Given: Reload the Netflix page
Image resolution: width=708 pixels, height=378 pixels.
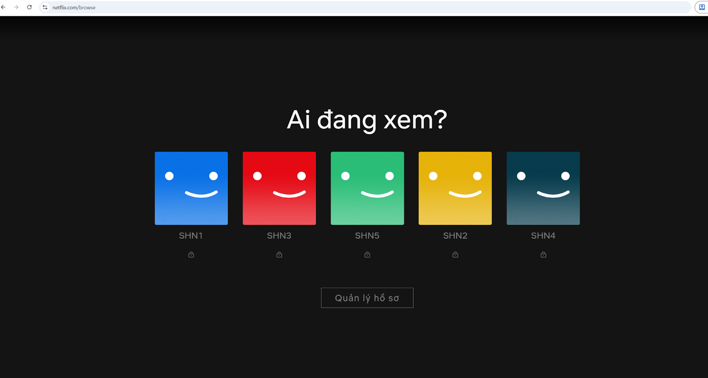Looking at the screenshot, I should coord(29,8).
